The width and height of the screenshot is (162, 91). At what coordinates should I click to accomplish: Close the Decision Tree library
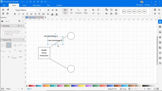23,40
